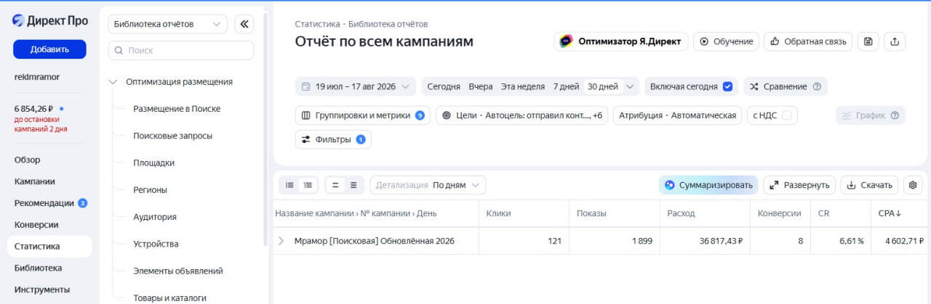Click account name reklmramor
The width and height of the screenshot is (931, 304).
(x=37, y=77)
